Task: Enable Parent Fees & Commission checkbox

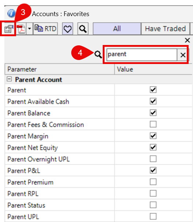Action: click(x=153, y=124)
